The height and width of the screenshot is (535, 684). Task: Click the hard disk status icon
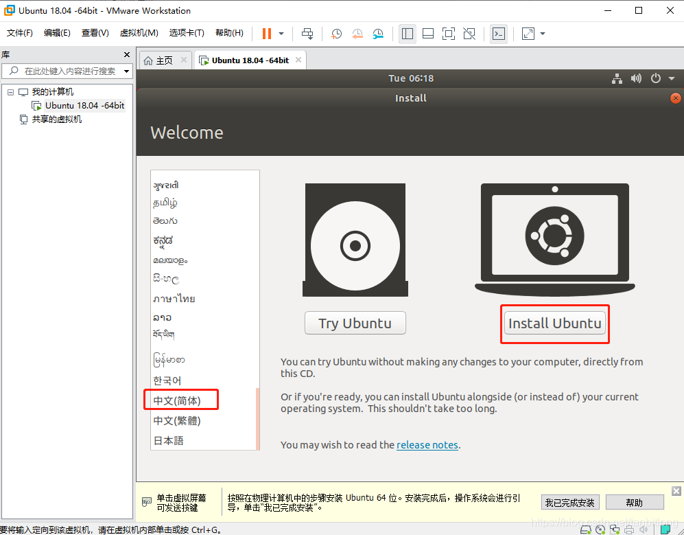point(586,530)
